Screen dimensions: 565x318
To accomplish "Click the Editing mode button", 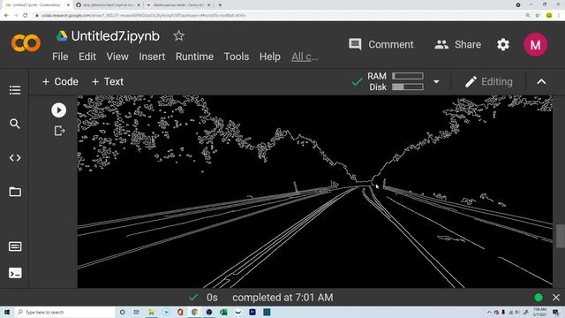I will (x=488, y=82).
